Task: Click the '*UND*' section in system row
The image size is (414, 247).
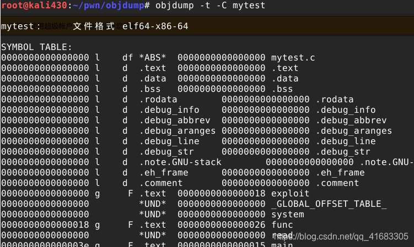Action: click(153, 215)
